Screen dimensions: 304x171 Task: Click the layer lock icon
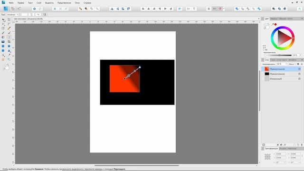coord(302,64)
